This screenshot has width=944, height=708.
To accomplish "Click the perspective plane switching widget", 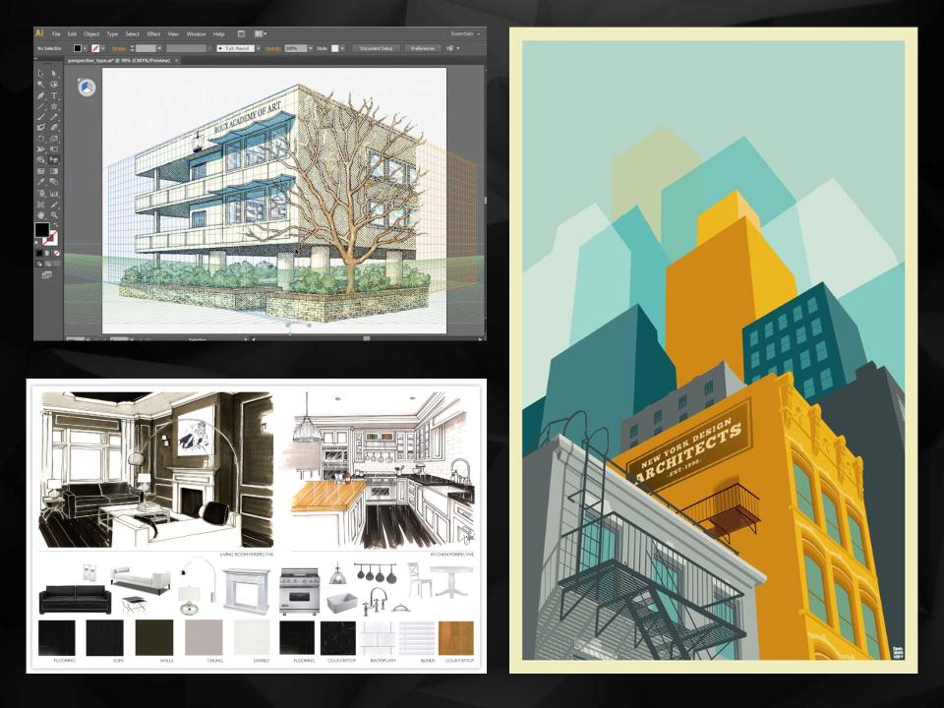I will click(87, 88).
